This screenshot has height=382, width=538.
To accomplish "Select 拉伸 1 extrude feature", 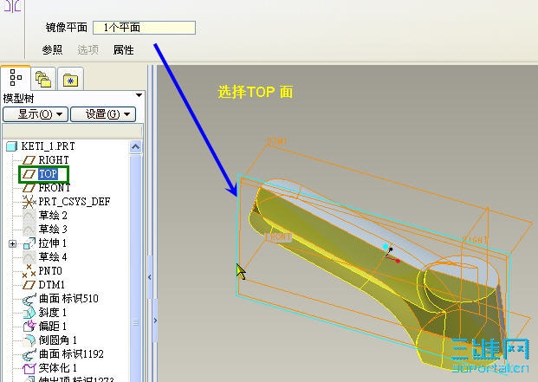I will (x=53, y=243).
